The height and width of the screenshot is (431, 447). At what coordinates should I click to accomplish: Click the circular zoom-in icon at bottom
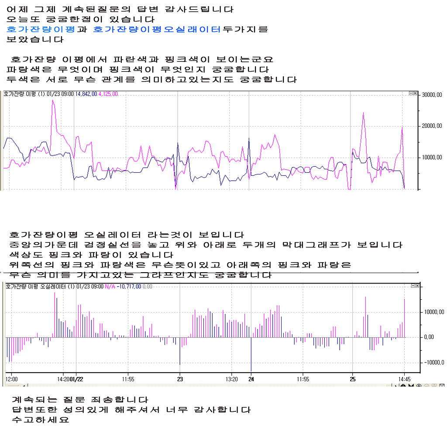419,386
